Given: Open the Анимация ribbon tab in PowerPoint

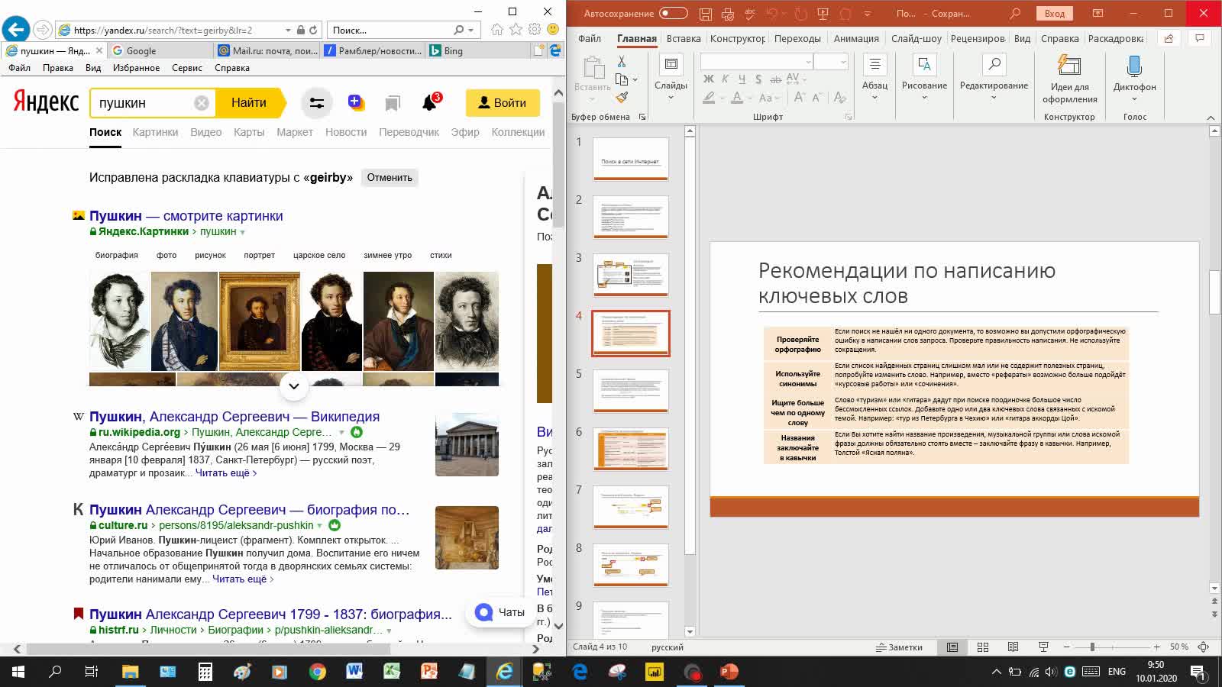Looking at the screenshot, I should pos(856,38).
